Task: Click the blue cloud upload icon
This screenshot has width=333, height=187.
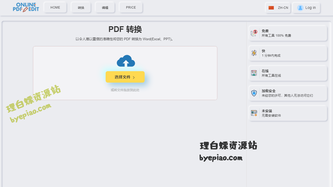Action: 126,61
